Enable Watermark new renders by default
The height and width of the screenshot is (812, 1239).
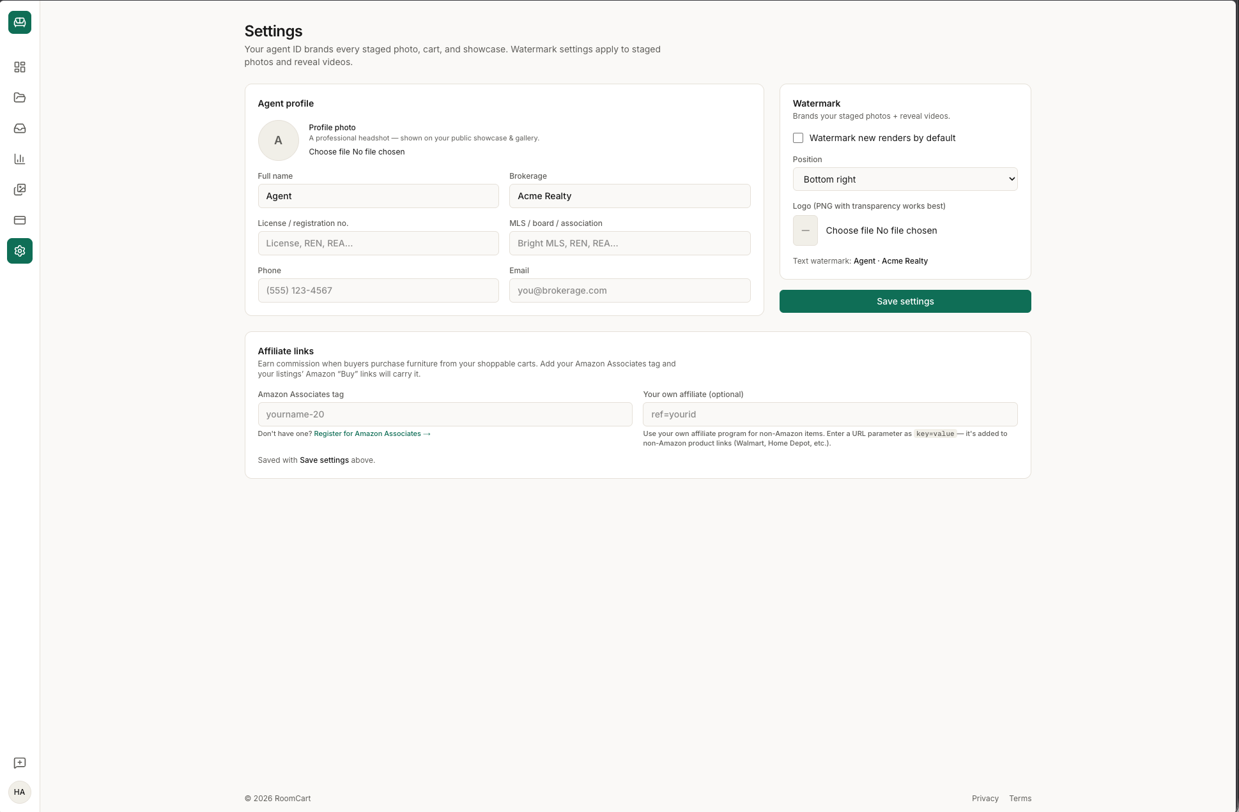tap(798, 138)
